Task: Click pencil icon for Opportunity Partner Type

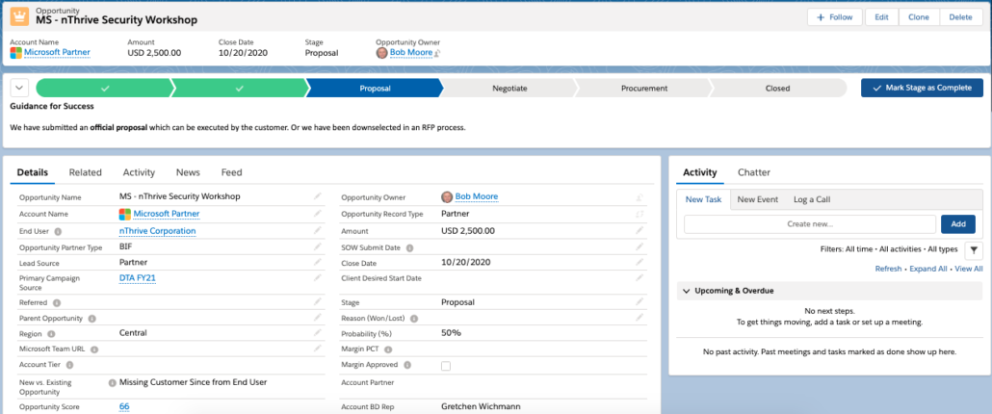Action: click(318, 247)
